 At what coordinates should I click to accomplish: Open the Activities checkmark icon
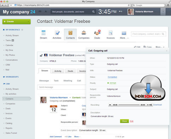pyautogui.click(x=57, y=33)
